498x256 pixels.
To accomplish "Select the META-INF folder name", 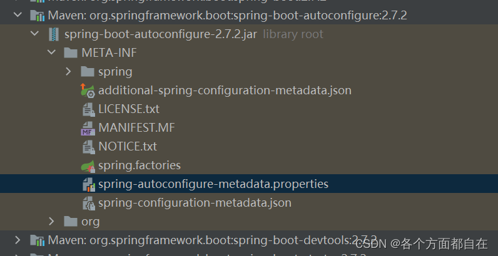I will click(109, 52).
